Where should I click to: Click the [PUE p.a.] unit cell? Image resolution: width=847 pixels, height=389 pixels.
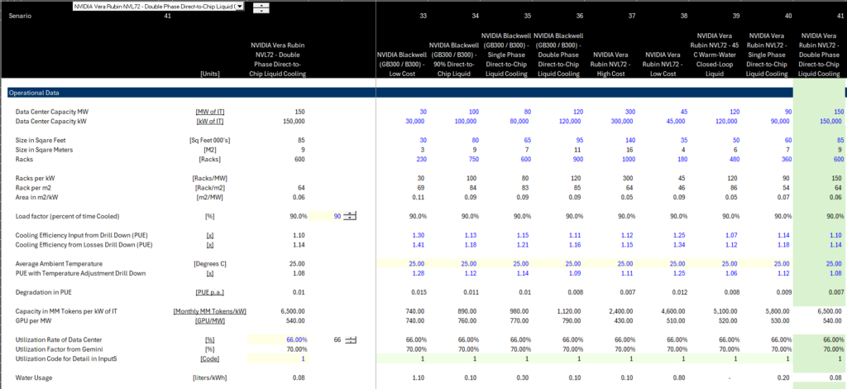(x=210, y=292)
